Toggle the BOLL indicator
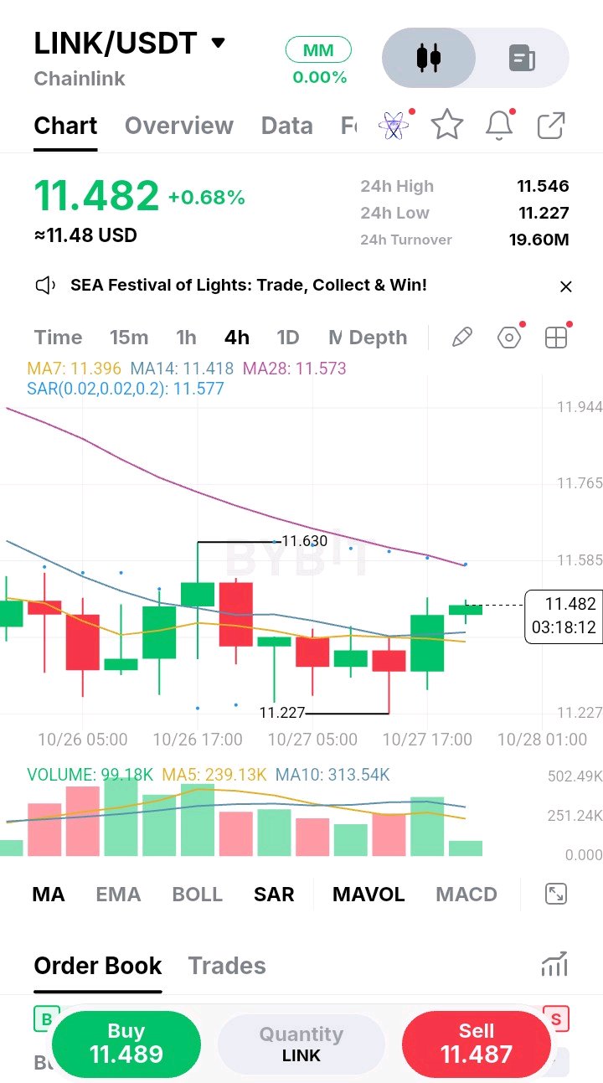Viewport: 603px width, 1083px height. click(198, 895)
